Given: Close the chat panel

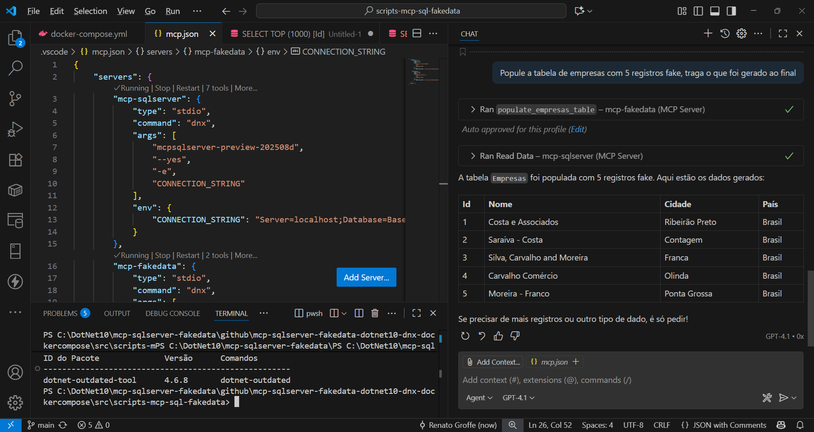Looking at the screenshot, I should pos(800,33).
